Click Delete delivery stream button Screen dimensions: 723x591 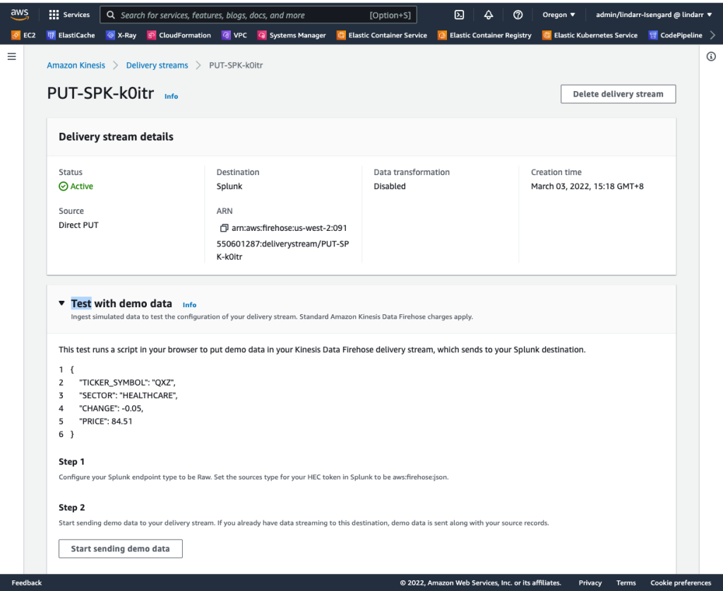point(619,94)
